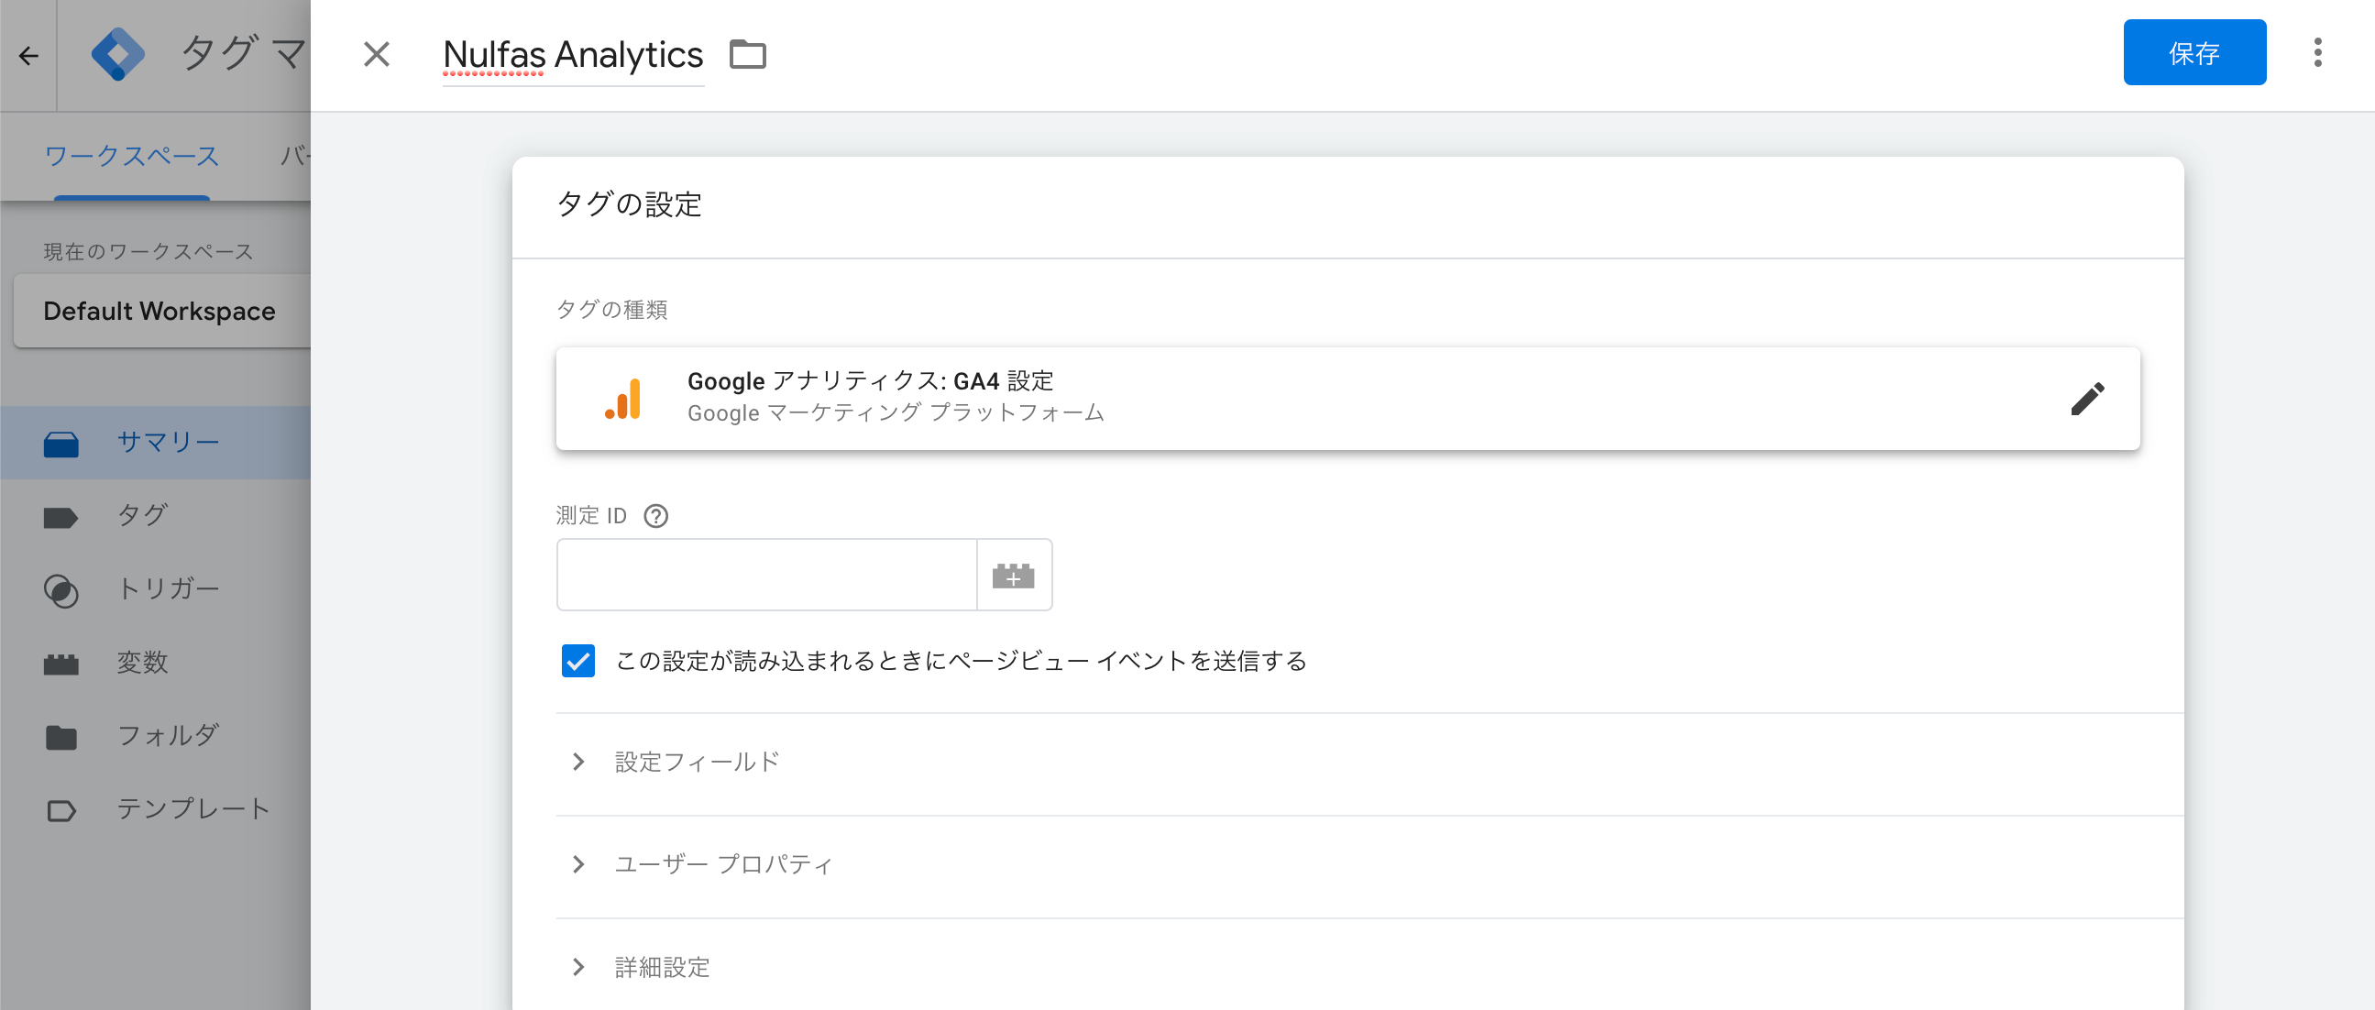Click the トリガー circle icon
The image size is (2375, 1010).
click(x=60, y=591)
